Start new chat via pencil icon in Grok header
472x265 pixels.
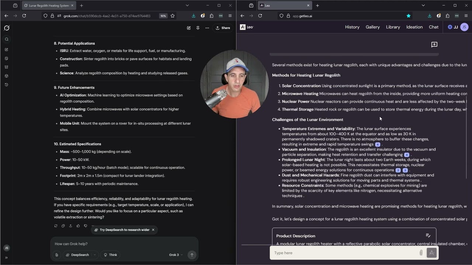(189, 28)
